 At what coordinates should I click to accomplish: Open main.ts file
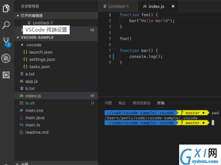[x=56, y=125]
